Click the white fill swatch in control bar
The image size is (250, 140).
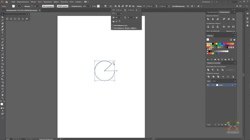(x=13, y=6)
